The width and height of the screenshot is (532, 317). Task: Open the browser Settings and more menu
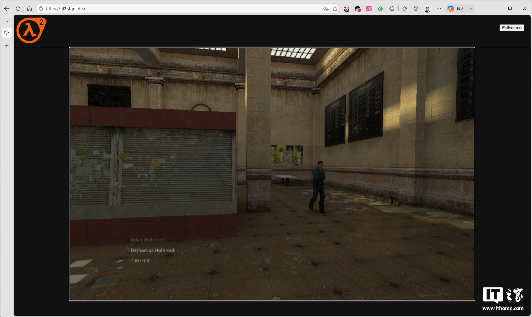439,8
